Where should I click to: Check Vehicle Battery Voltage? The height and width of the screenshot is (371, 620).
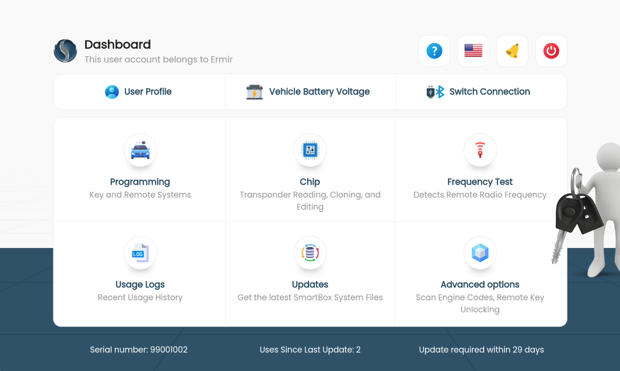point(319,92)
